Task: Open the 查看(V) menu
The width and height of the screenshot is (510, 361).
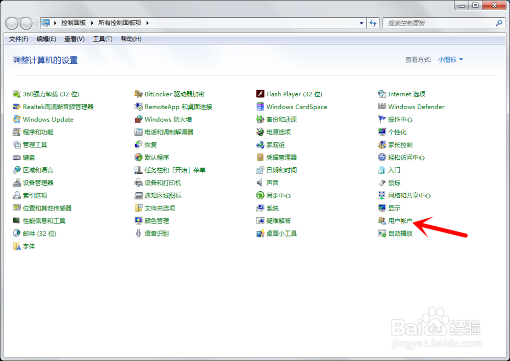Action: [x=74, y=39]
